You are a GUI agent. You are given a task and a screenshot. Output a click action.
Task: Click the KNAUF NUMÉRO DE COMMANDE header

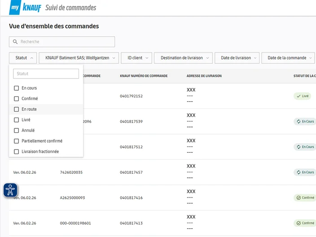pyautogui.click(x=144, y=76)
